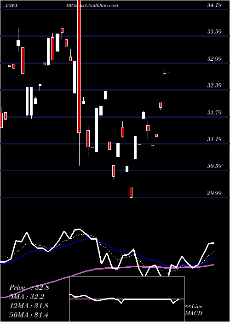230x322 pixels.
Task: Select the 32.99 price axis label
Action: (x=214, y=59)
